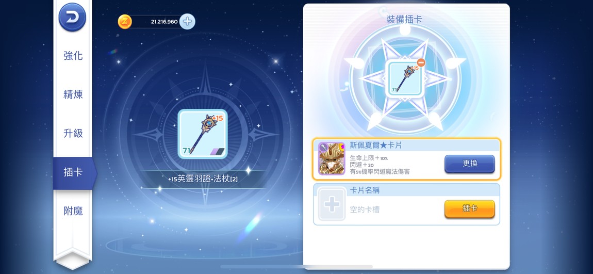Switch to the 精煉 tab
The image size is (593, 274).
(x=73, y=94)
